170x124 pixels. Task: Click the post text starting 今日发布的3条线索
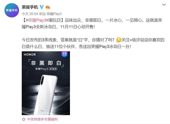(x=93, y=43)
